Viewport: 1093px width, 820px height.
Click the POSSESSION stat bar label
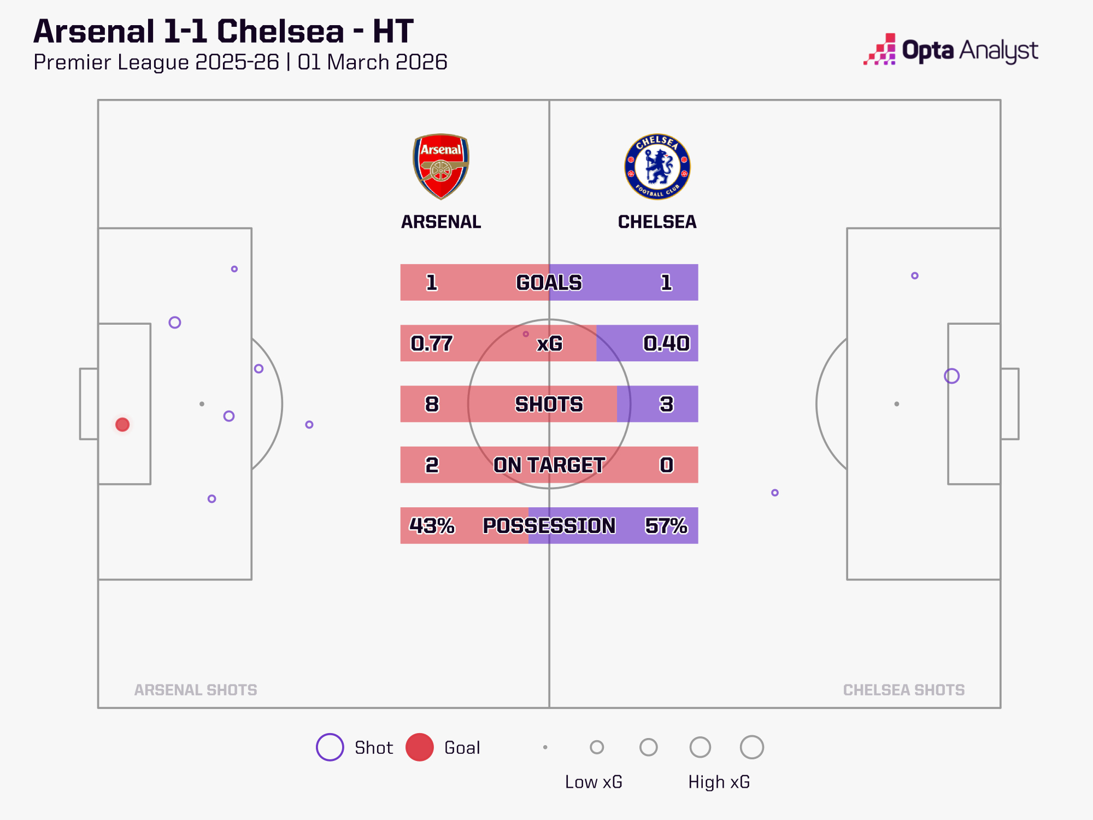[x=549, y=525]
